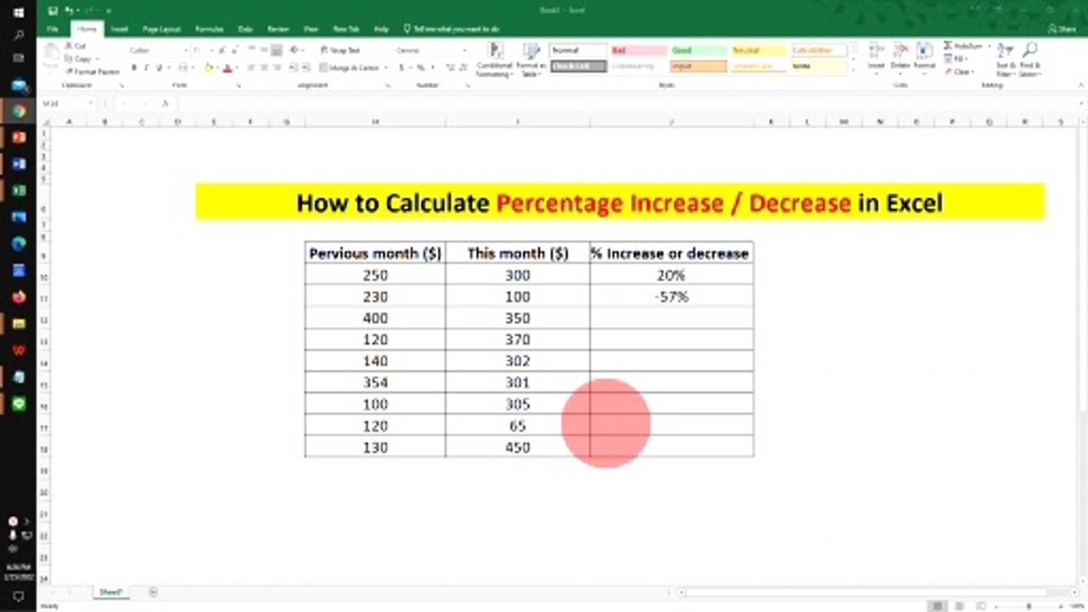Image resolution: width=1088 pixels, height=612 pixels.
Task: Change the text orientation
Action: (295, 50)
